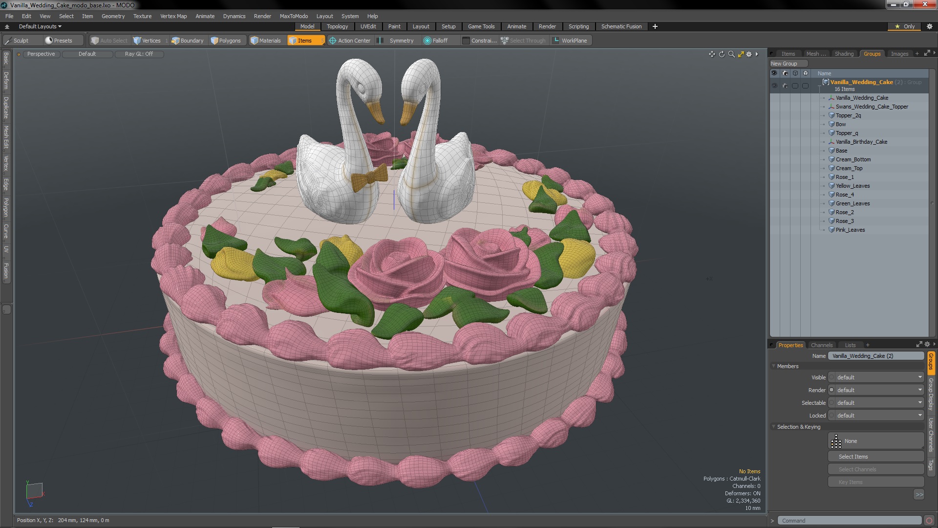Select the Rose_1 item in the list
This screenshot has width=938, height=528.
tap(845, 177)
